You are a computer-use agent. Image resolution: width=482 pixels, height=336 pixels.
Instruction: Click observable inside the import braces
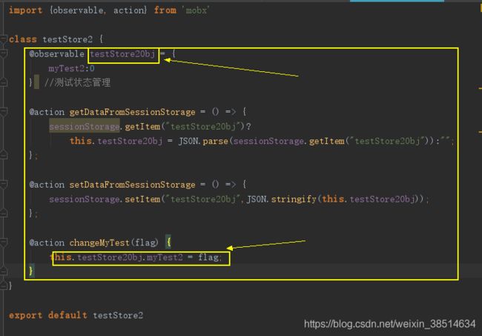[x=78, y=10]
